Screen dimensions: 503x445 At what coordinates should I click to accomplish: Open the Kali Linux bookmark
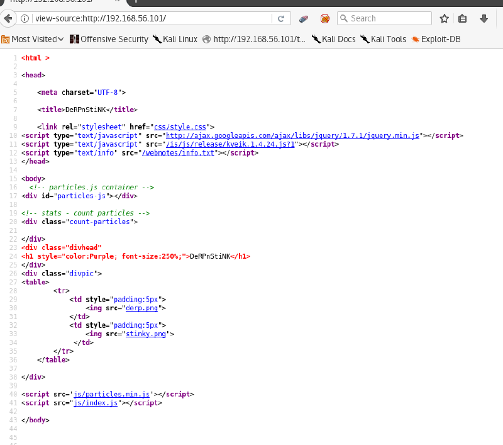(175, 39)
